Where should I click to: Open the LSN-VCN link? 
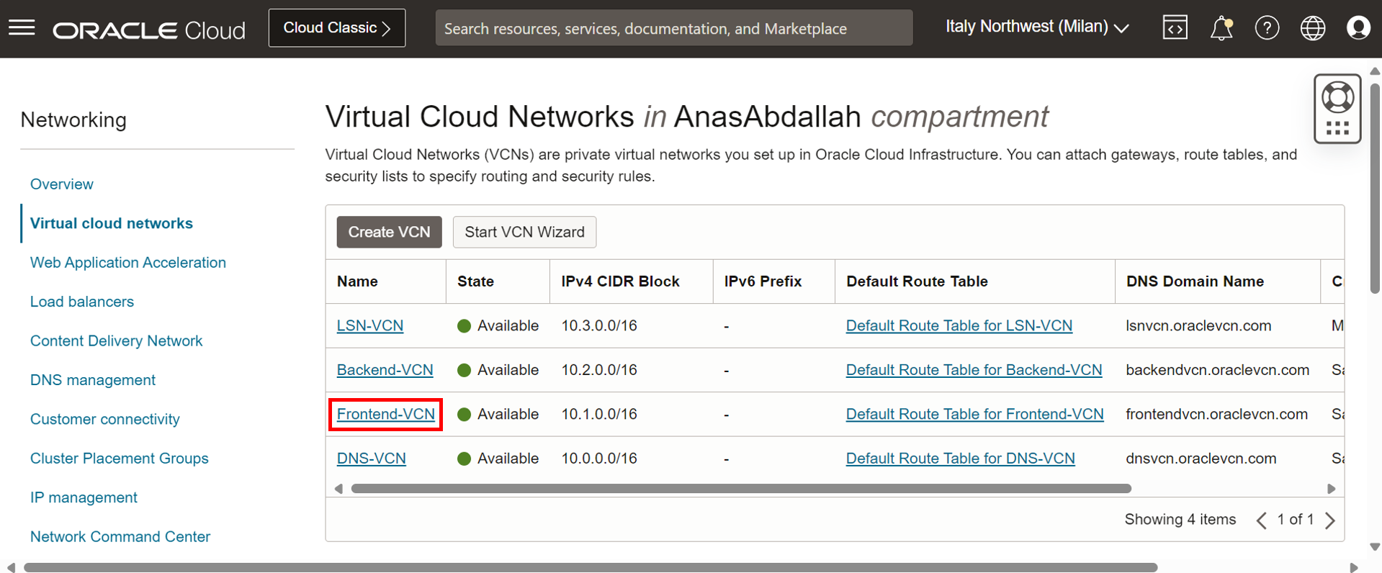(370, 325)
